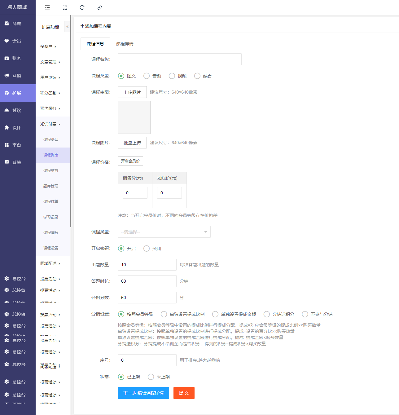Focus the 课程名称 input field
Screen dimensions: 399x415
pos(180,59)
